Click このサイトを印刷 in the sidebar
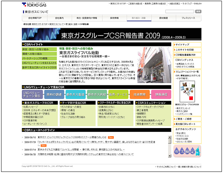 coord(187,50)
